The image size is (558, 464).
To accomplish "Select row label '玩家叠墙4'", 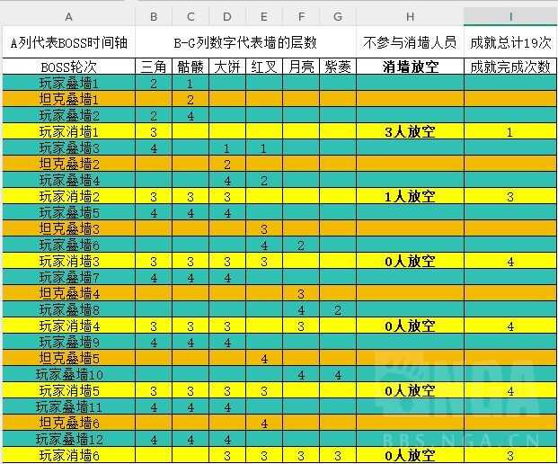I will (x=68, y=180).
